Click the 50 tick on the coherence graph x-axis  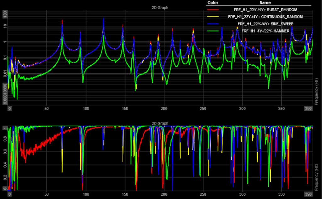coord(47,194)
